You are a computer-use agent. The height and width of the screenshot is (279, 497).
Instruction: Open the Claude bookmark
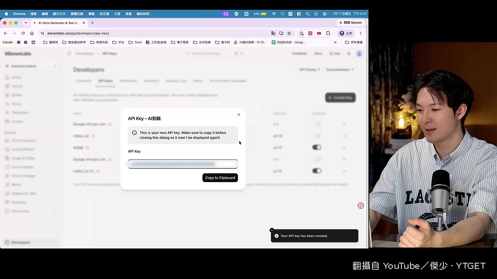point(8,42)
